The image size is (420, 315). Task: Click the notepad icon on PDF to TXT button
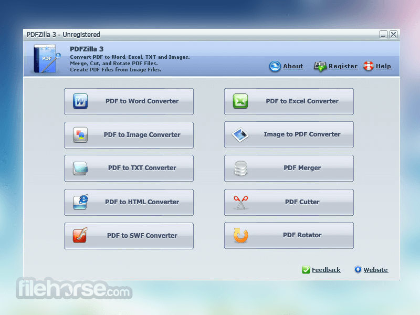click(x=80, y=168)
